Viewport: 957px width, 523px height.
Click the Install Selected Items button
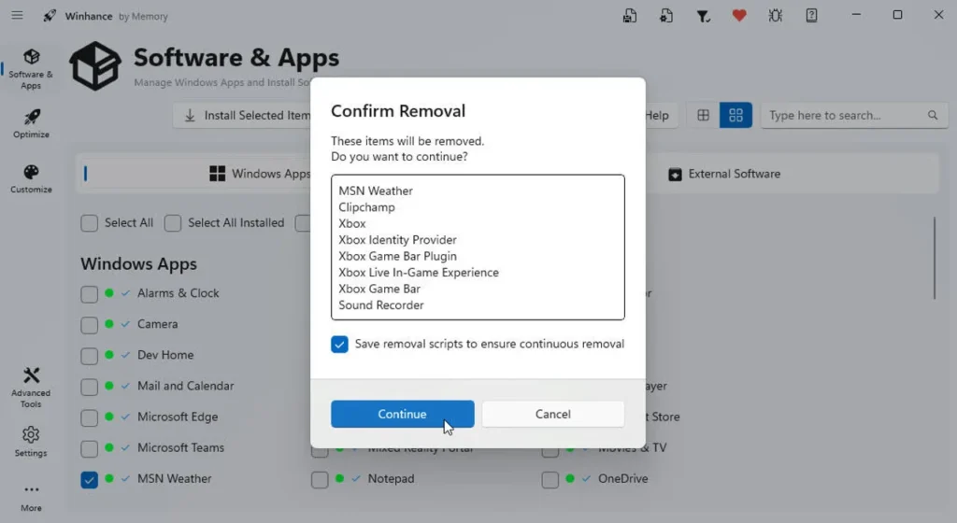tap(243, 115)
